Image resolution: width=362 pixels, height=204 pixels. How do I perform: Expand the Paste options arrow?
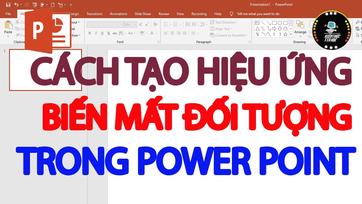tap(8, 36)
